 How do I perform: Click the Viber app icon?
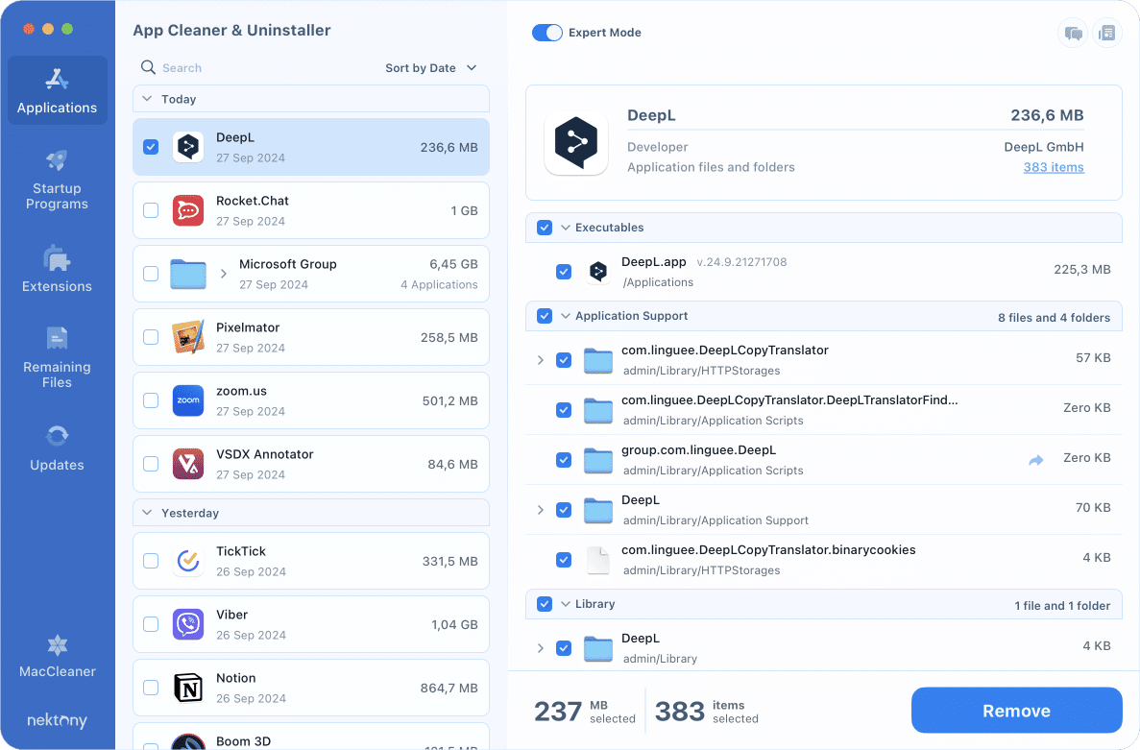tap(188, 624)
